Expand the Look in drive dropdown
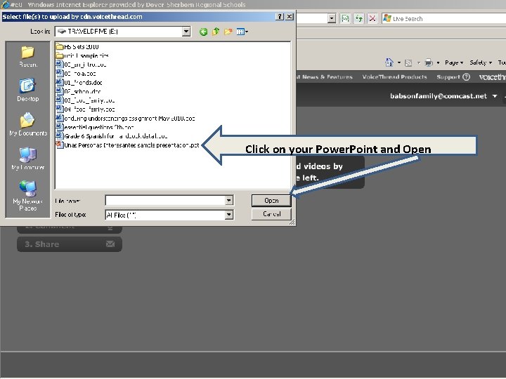The width and height of the screenshot is (506, 379). click(x=186, y=32)
